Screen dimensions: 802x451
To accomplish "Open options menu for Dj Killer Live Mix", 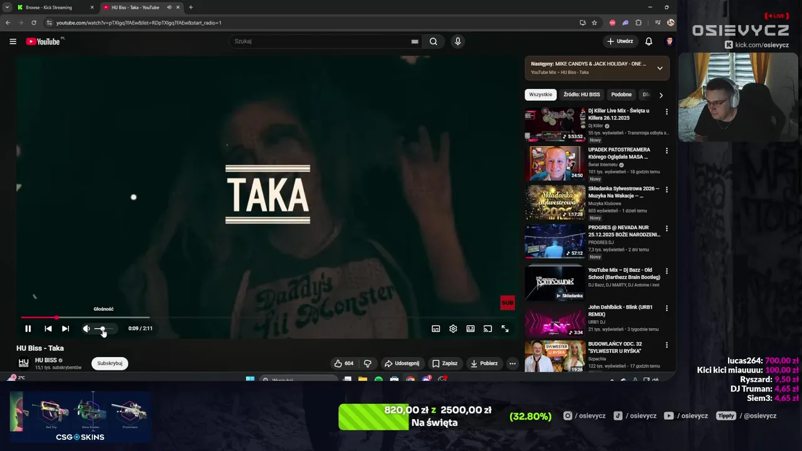I will coord(666,111).
